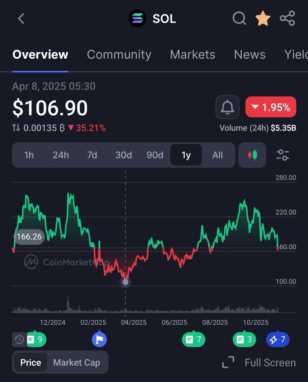Tap the Volume (24h) $5.35B text
The image size is (308, 382).
258,128
